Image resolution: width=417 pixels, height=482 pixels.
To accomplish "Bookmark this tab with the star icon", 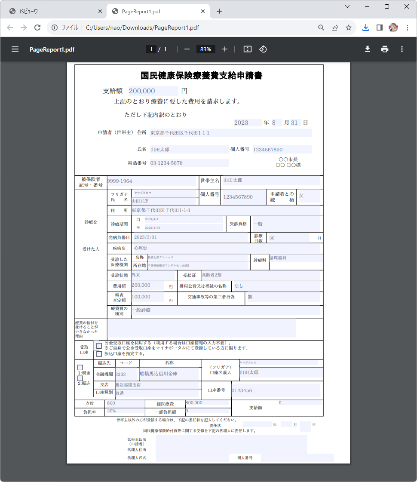I will tap(349, 28).
